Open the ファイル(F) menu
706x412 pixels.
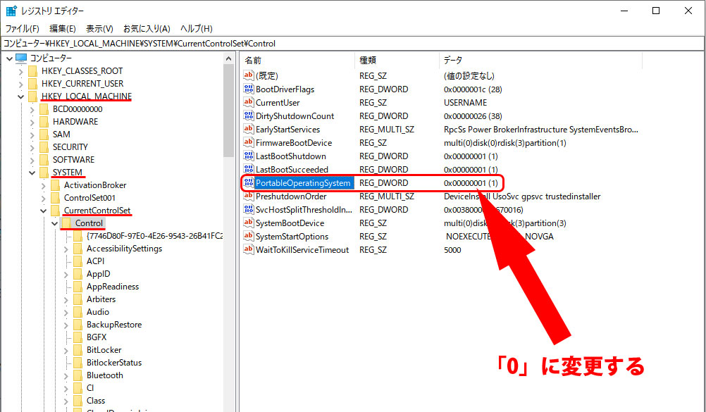(22, 28)
